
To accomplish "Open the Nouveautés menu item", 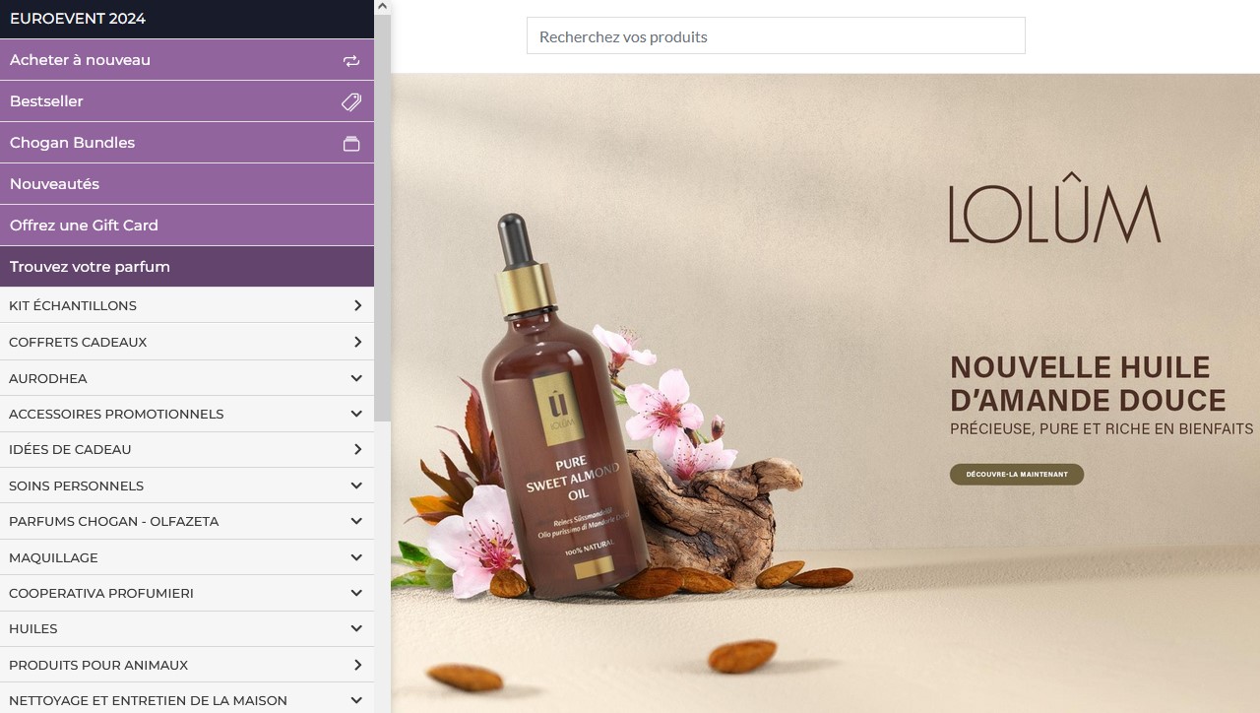I will click(x=187, y=184).
